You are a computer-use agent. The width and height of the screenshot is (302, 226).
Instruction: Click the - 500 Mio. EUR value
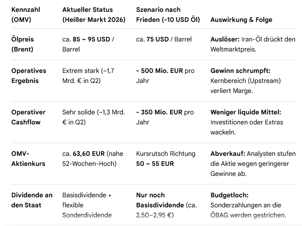pyautogui.click(x=160, y=71)
